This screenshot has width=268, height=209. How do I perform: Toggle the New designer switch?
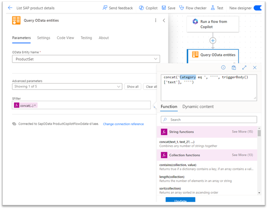[258, 8]
